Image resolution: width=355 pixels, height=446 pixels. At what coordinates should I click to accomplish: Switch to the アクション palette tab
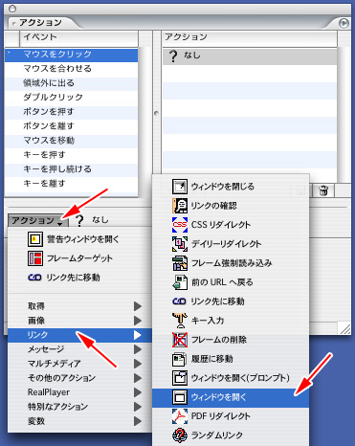(40, 23)
